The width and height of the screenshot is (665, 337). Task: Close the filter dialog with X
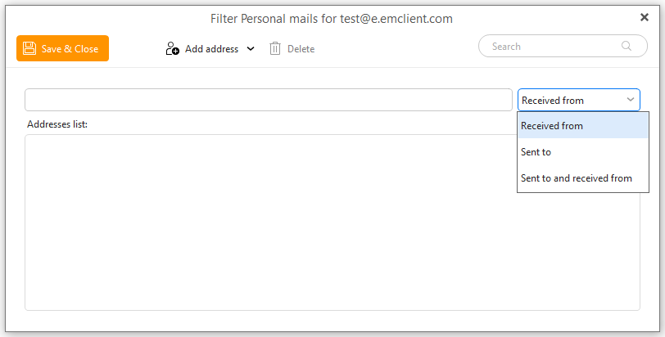tap(645, 17)
